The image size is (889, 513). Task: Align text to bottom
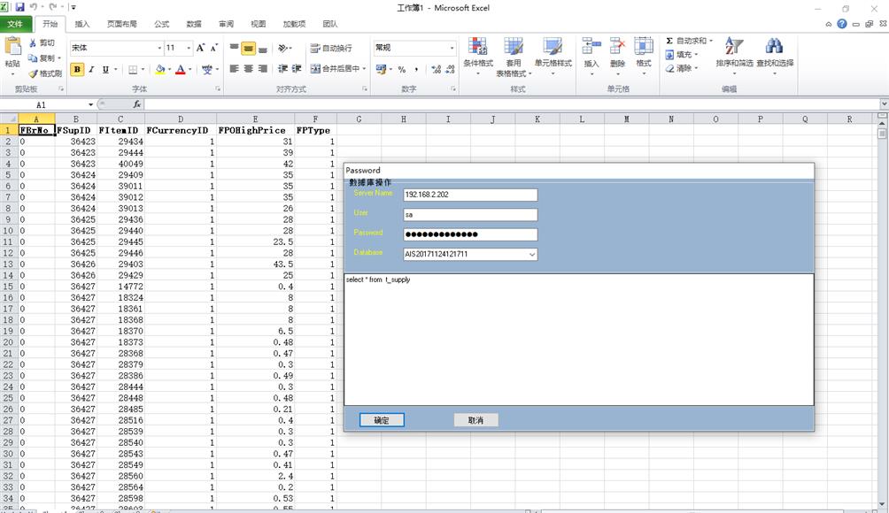(262, 49)
